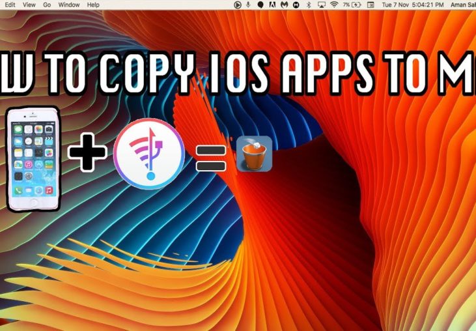
Task: Click the play circle menu bar icon
Action: coord(237,5)
